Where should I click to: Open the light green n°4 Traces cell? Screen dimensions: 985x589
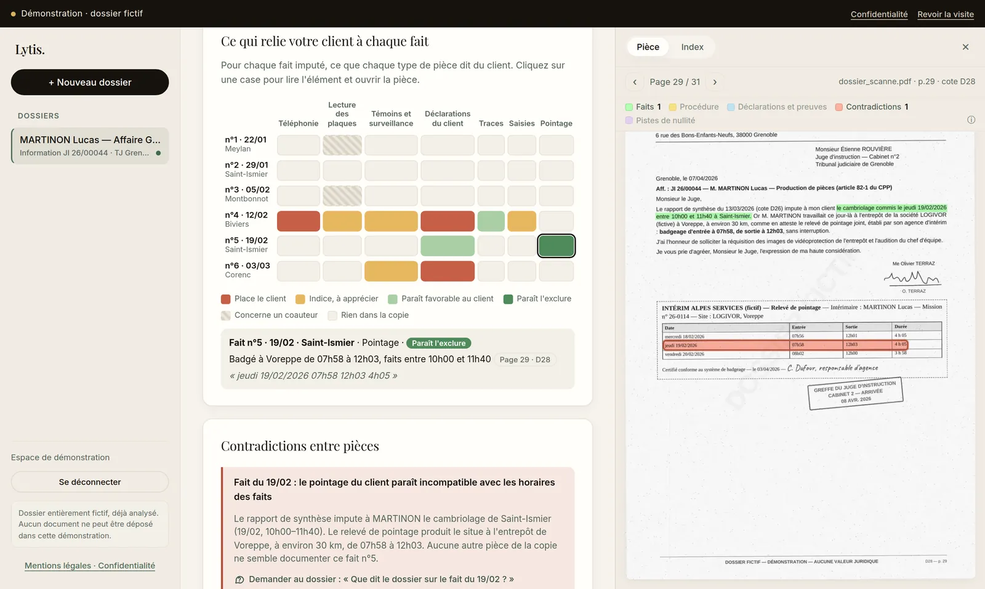491,221
